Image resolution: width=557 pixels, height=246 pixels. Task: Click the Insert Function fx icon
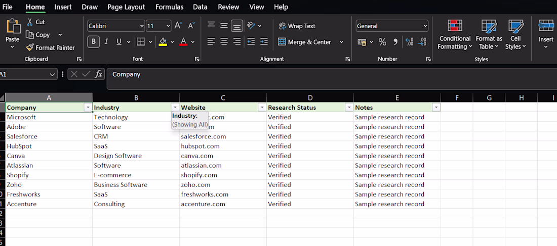(98, 74)
